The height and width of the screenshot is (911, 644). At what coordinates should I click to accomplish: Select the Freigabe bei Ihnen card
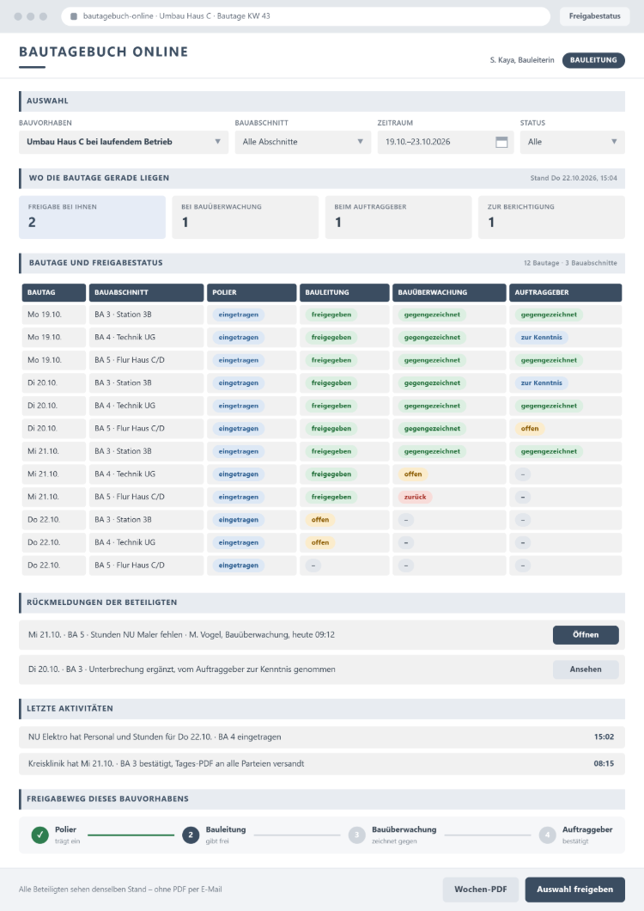[x=92, y=217]
